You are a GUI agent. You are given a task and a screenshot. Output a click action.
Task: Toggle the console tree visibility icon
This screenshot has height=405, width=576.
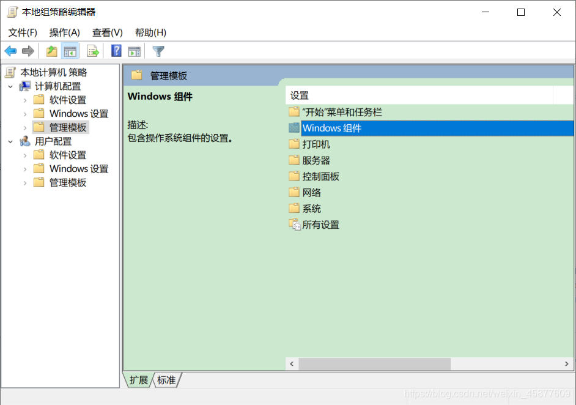click(x=70, y=51)
